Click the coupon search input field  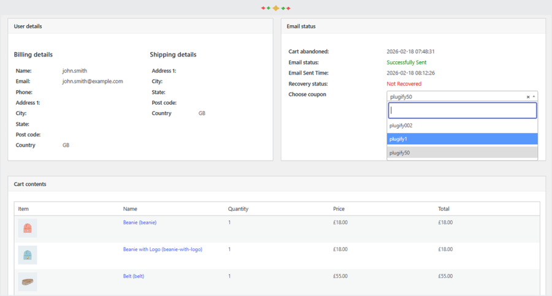462,110
